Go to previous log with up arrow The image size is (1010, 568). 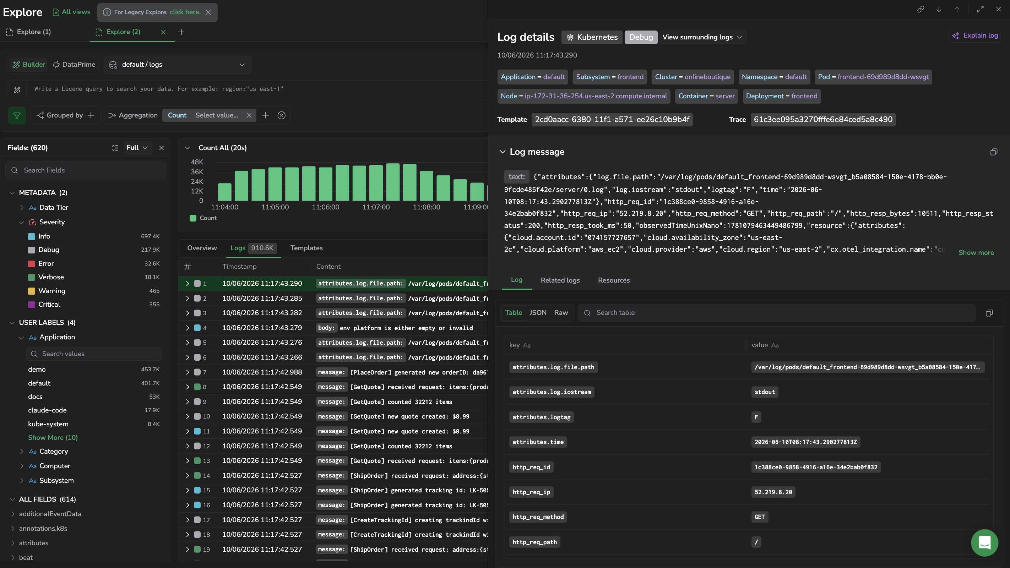pyautogui.click(x=957, y=9)
